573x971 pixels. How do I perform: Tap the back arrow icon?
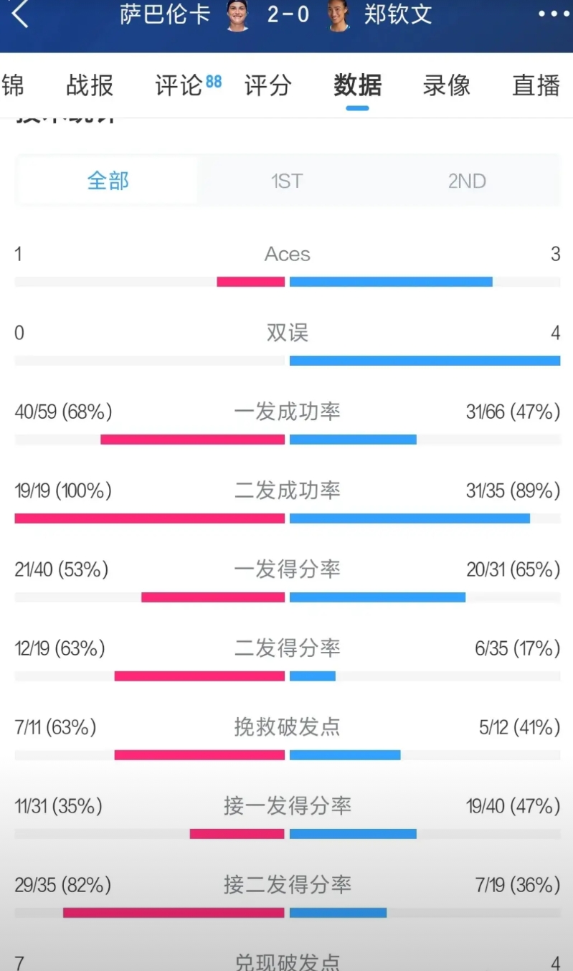click(20, 14)
